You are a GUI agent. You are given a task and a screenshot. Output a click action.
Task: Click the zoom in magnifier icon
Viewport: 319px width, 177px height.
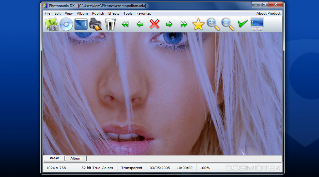pyautogui.click(x=213, y=24)
